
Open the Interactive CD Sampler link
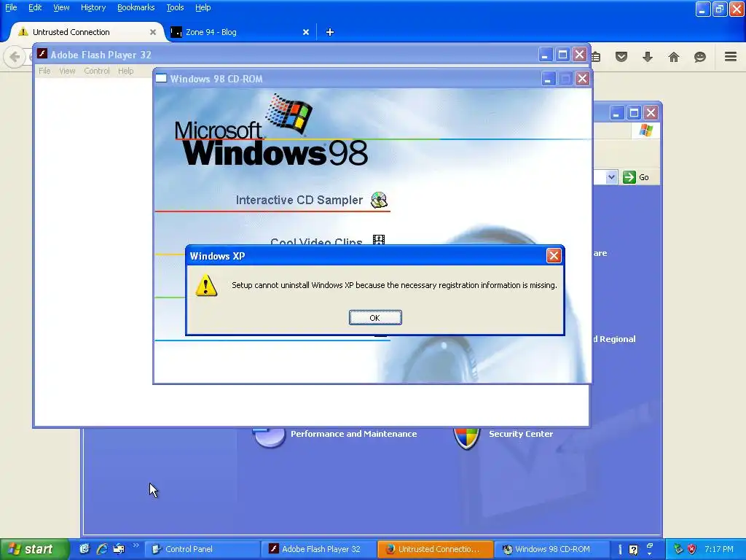pos(299,200)
